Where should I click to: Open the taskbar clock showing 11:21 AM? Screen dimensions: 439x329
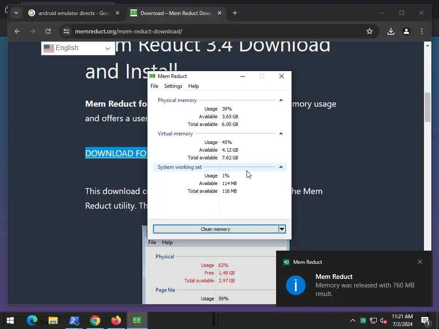point(402,320)
